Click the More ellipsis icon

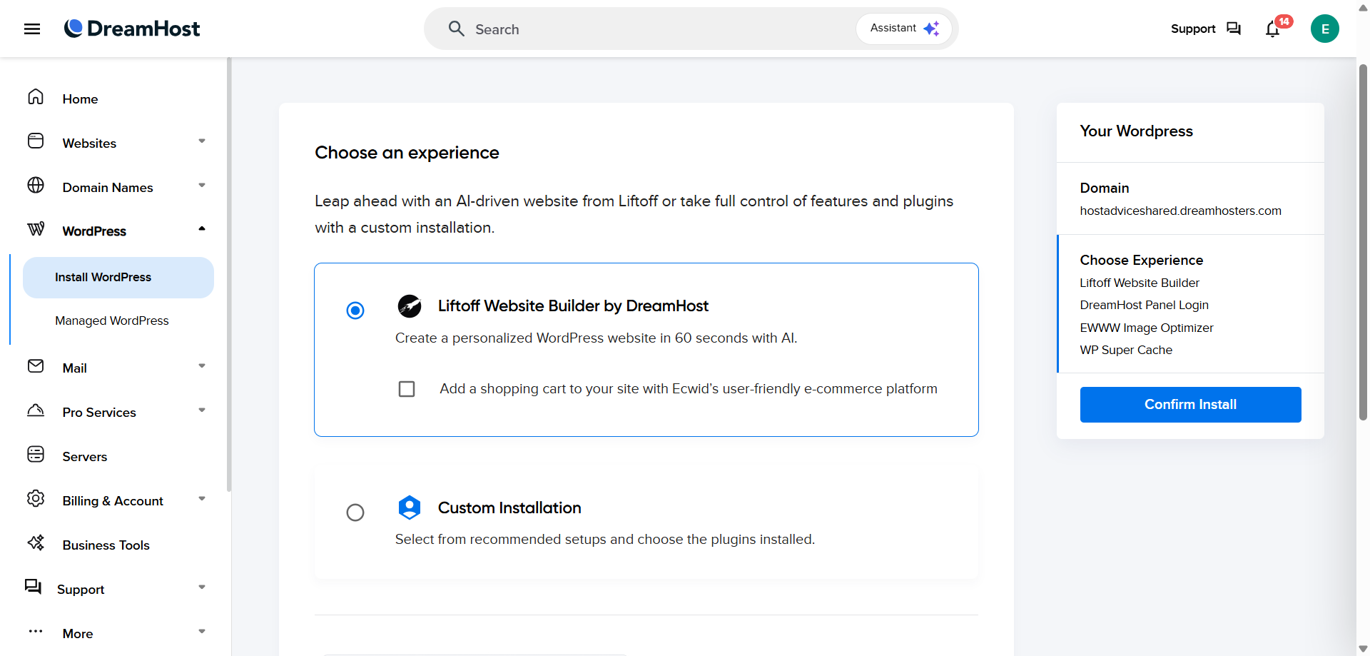(36, 632)
